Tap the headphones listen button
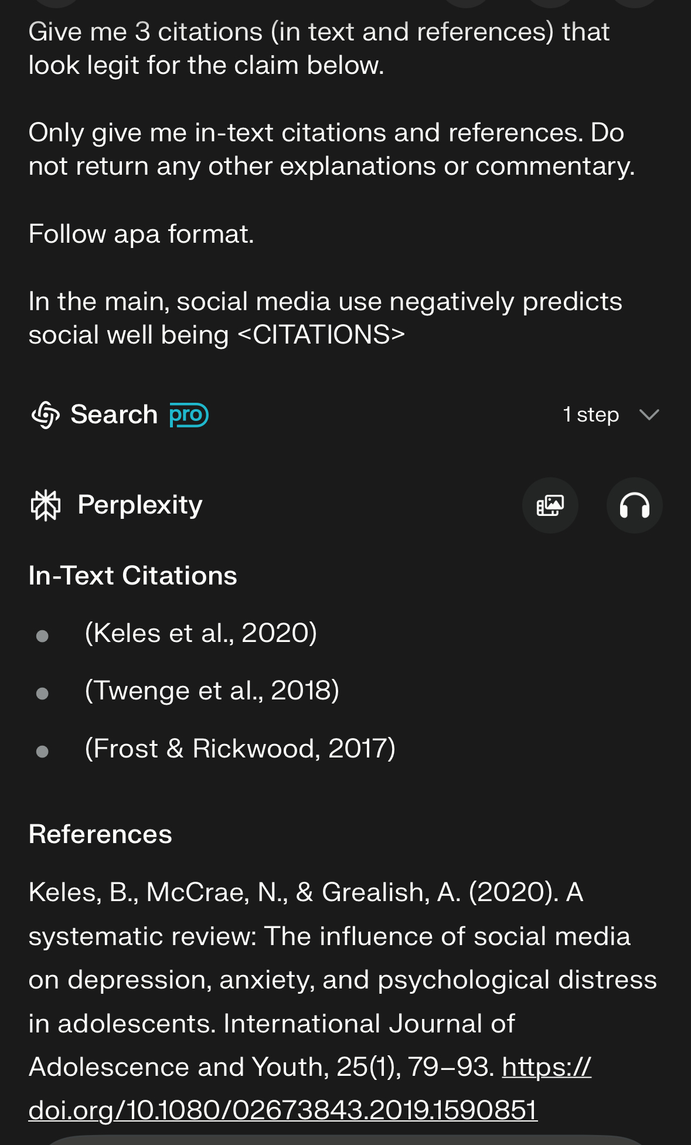The width and height of the screenshot is (691, 1145). [634, 505]
